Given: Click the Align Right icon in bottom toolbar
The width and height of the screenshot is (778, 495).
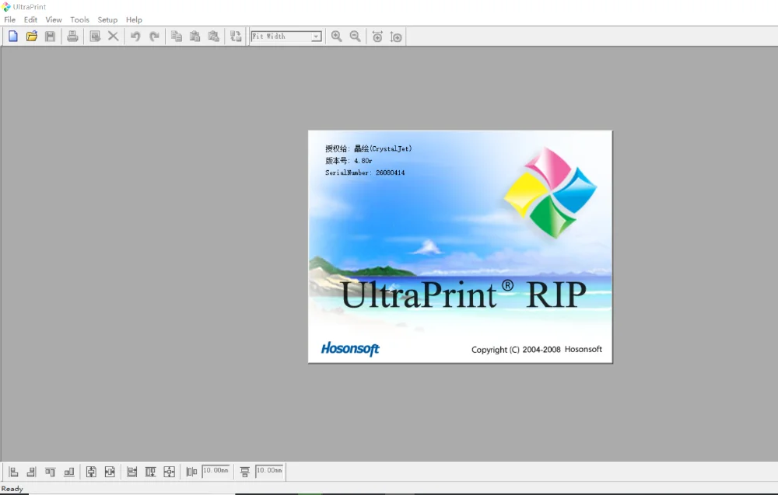Looking at the screenshot, I should (32, 472).
